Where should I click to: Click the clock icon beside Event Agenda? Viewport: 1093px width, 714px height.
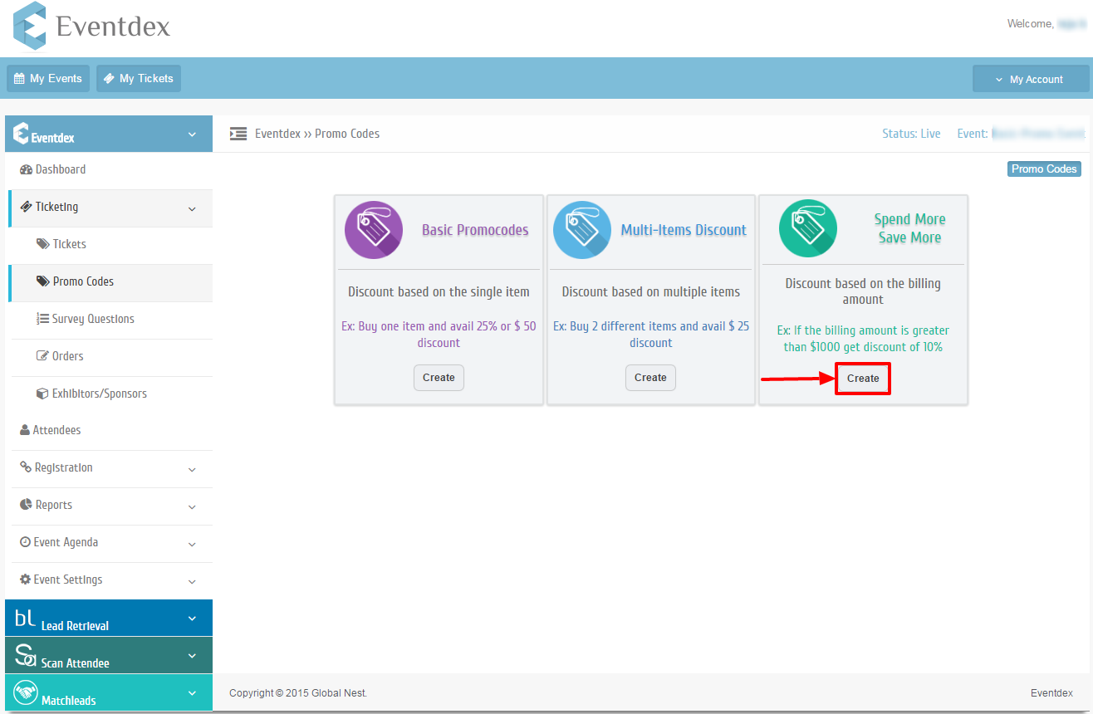point(26,542)
